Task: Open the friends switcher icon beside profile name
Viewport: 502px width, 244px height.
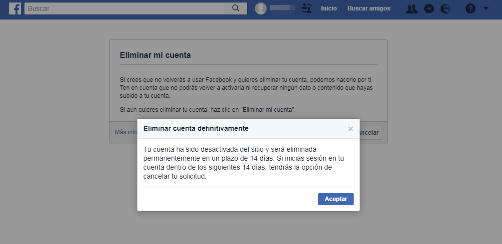Action: (x=306, y=8)
